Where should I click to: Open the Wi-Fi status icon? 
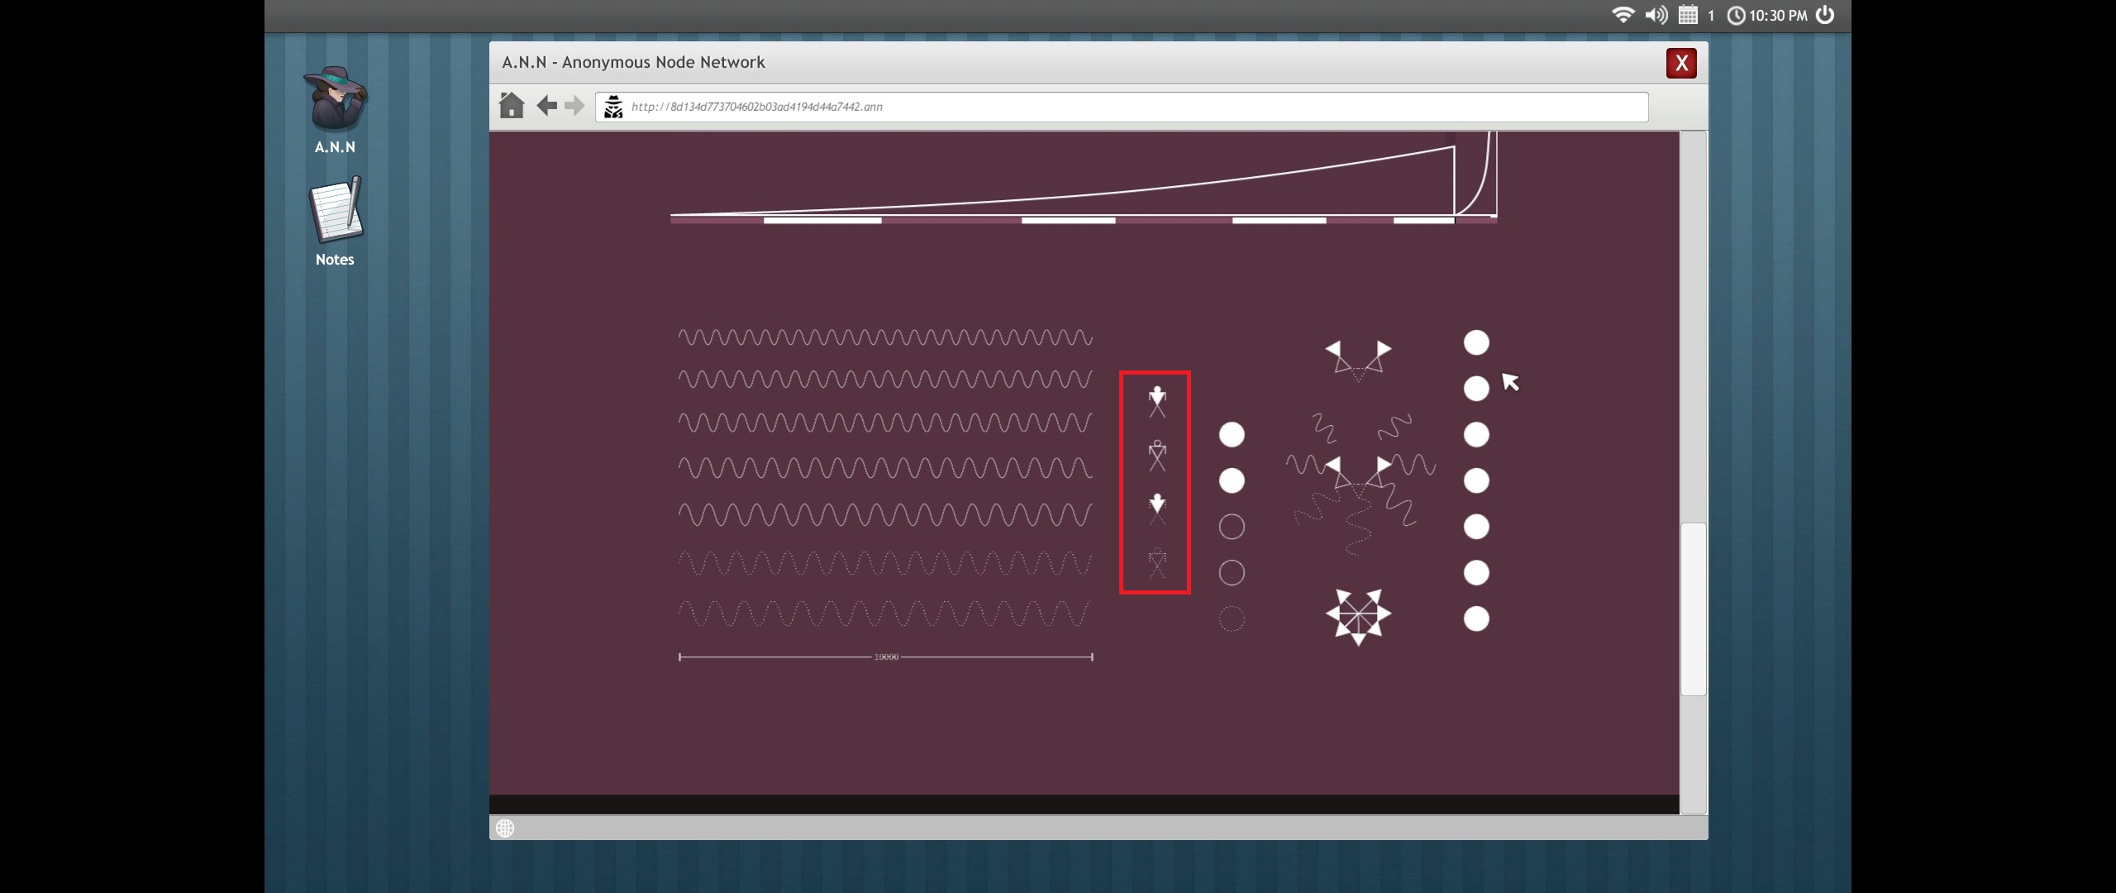point(1623,15)
